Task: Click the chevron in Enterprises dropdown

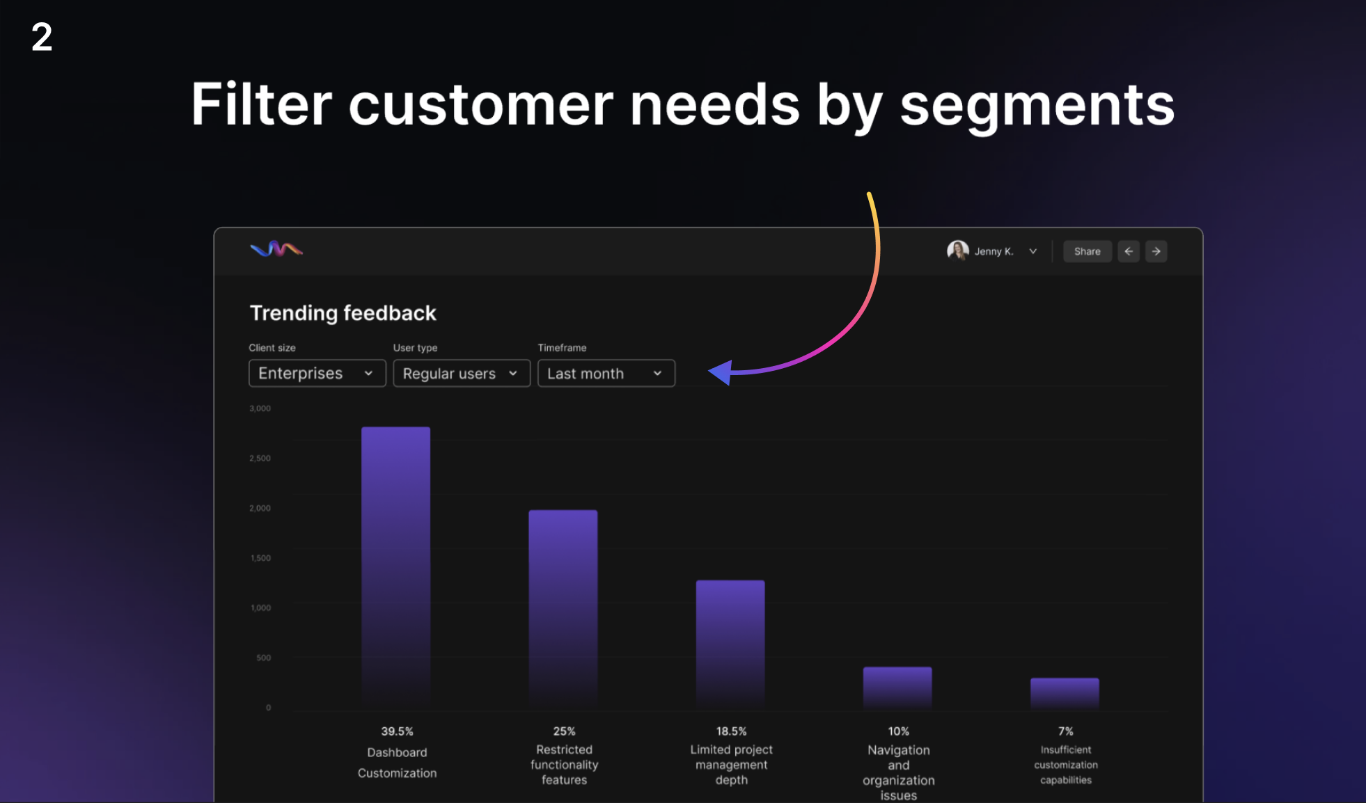Action: [368, 374]
